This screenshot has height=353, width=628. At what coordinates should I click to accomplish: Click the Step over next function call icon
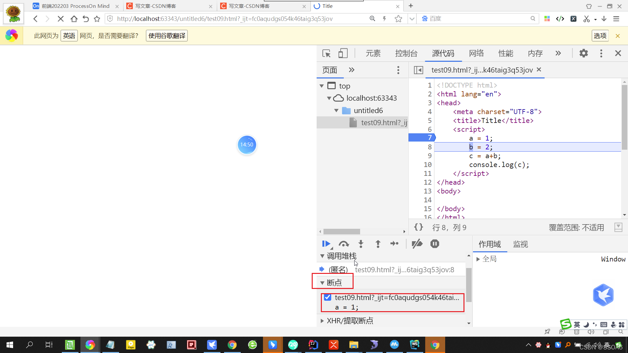pos(344,244)
